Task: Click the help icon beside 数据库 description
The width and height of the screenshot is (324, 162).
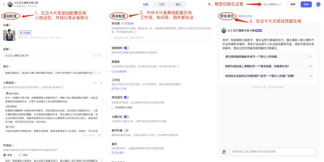Action: pyautogui.click(x=178, y=67)
